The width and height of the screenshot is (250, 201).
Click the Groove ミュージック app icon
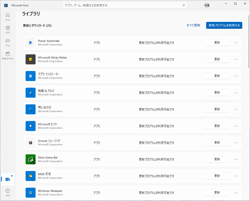30,143
